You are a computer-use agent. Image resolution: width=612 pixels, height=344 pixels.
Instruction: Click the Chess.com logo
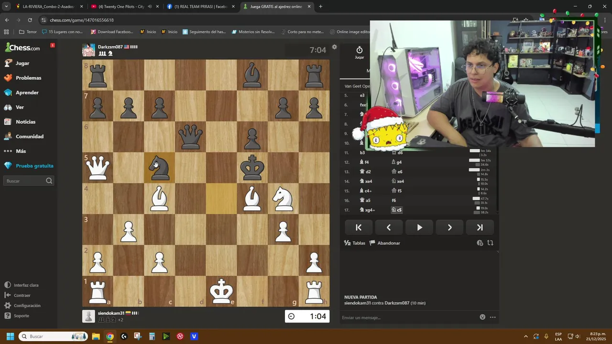pyautogui.click(x=22, y=48)
